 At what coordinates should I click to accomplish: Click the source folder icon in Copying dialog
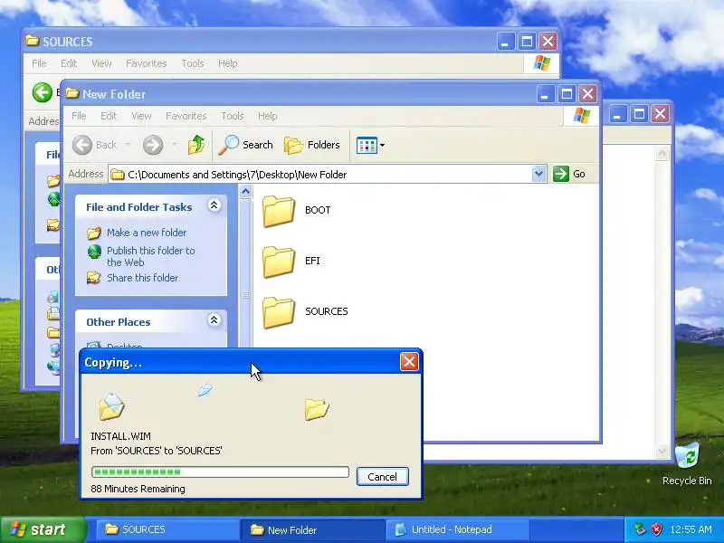click(111, 406)
